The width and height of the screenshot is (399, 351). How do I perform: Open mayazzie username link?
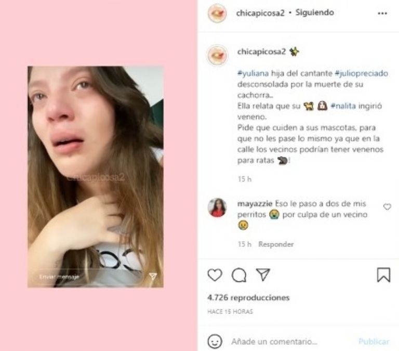(255, 204)
